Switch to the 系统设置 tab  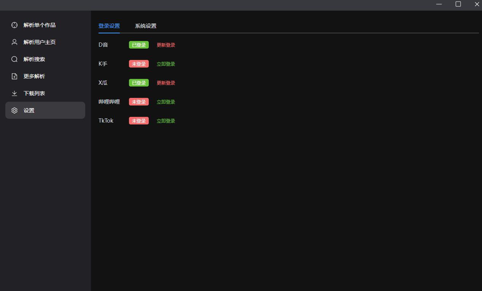pyautogui.click(x=146, y=26)
